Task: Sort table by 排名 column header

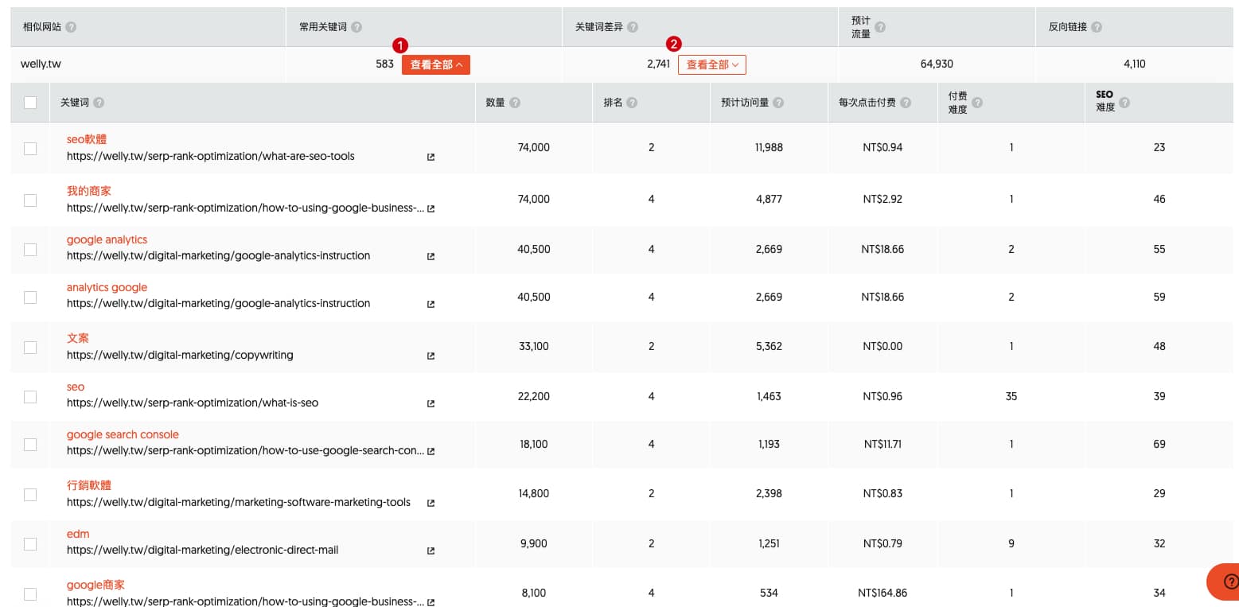Action: click(613, 103)
